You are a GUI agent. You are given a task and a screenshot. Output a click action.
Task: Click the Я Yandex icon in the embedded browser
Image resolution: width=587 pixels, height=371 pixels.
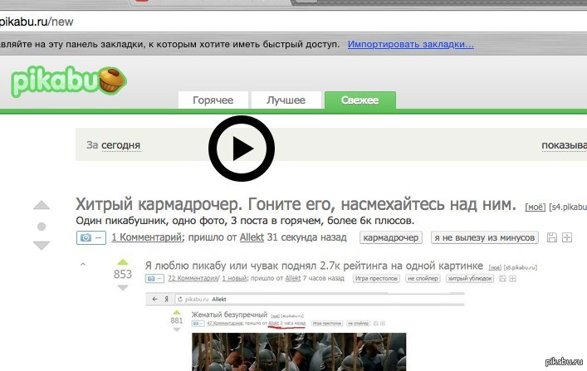(166, 299)
